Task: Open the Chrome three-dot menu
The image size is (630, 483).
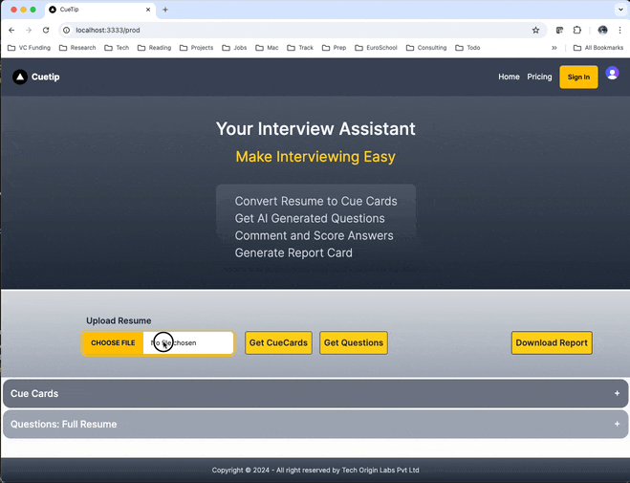Action: point(619,31)
